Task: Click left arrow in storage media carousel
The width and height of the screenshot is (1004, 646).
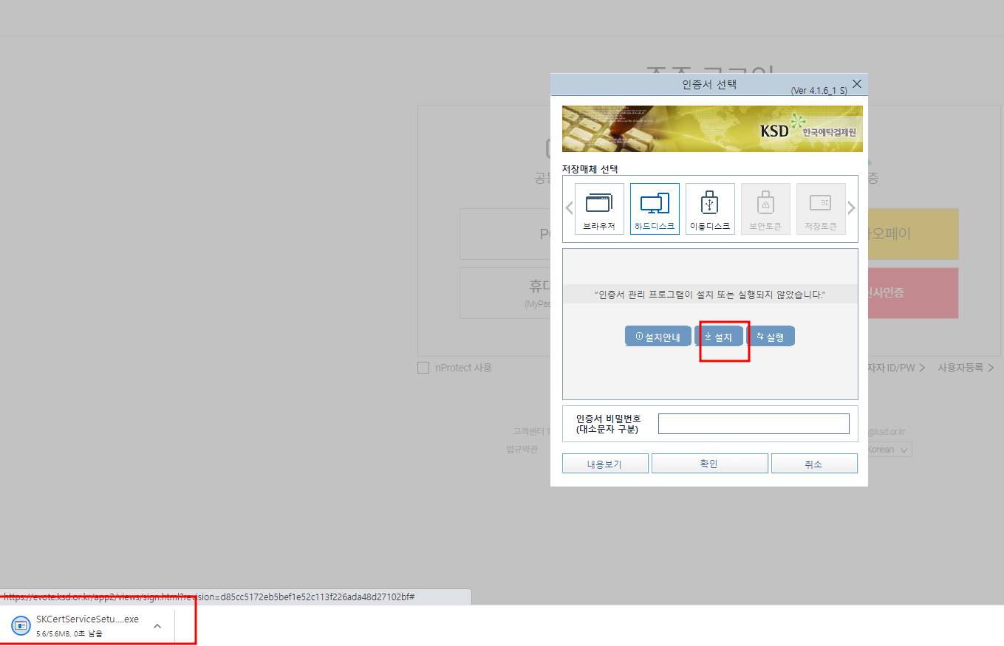Action: (x=568, y=208)
